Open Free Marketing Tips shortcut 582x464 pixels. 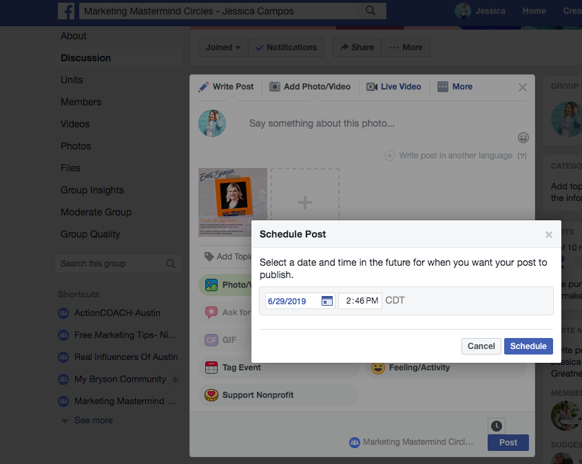[118, 335]
